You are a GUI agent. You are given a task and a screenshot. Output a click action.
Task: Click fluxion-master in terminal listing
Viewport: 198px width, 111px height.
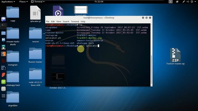[54, 33]
